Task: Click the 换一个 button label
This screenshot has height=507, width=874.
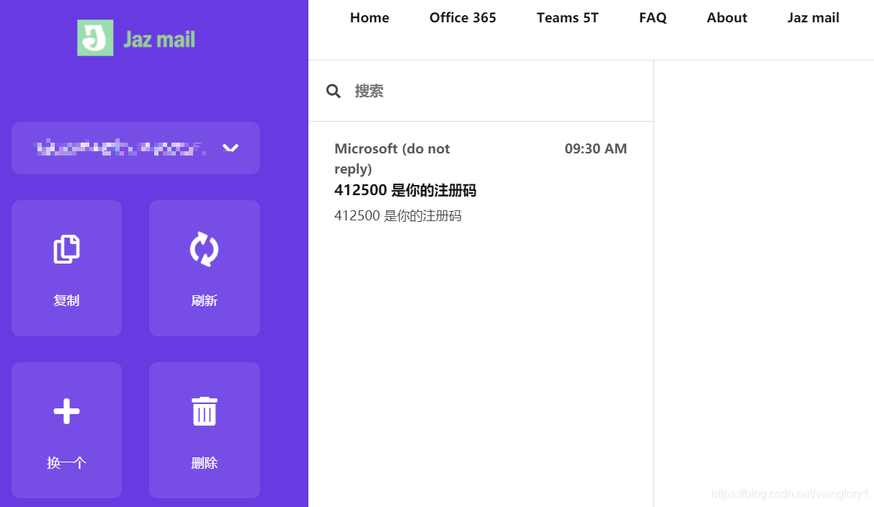Action: [x=66, y=462]
